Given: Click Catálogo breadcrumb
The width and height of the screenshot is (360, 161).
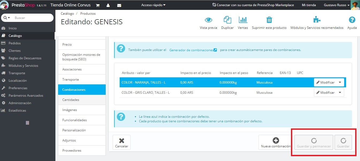Looking at the screenshot, I should click(67, 13).
